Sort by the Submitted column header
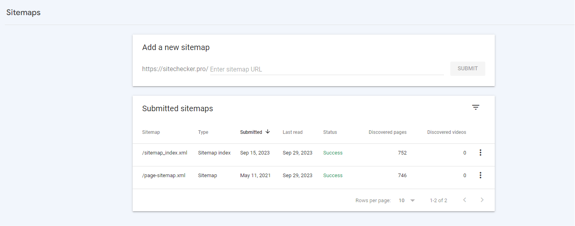 (x=251, y=132)
